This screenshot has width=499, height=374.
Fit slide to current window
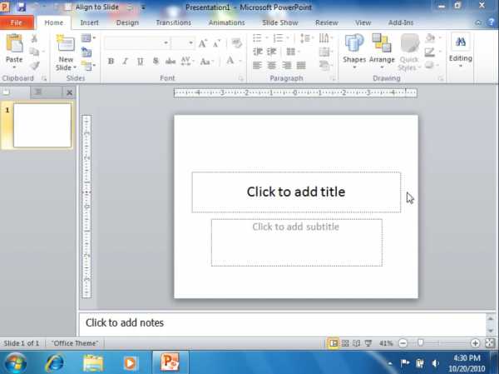490,343
